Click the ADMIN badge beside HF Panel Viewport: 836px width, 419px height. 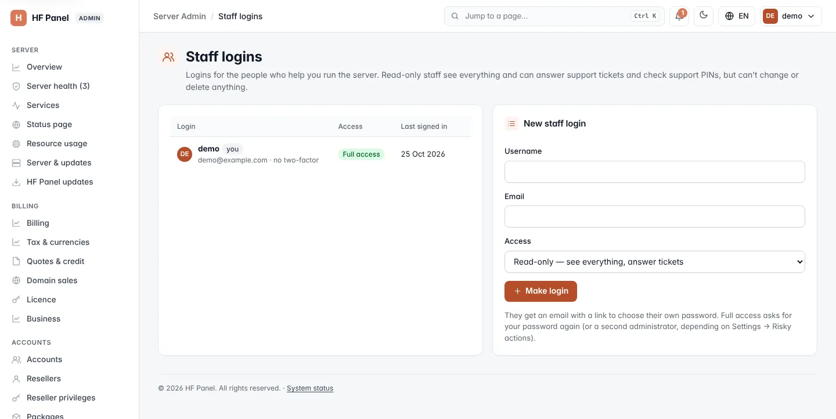pyautogui.click(x=90, y=18)
